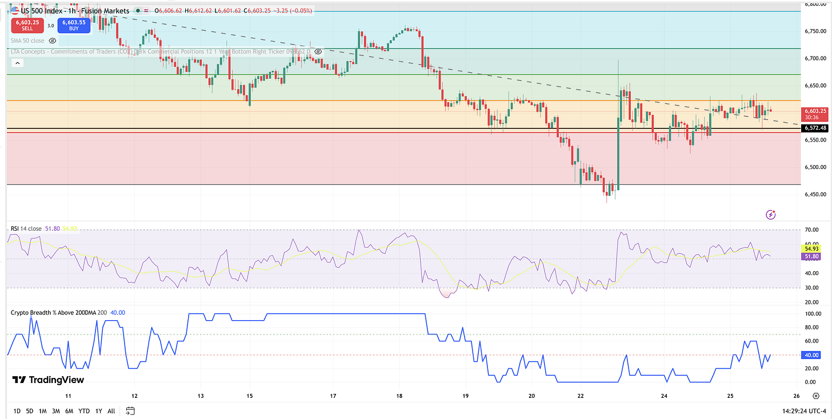
Task: Click the LTA Concepts Commitments of Traders label
Action: point(160,51)
